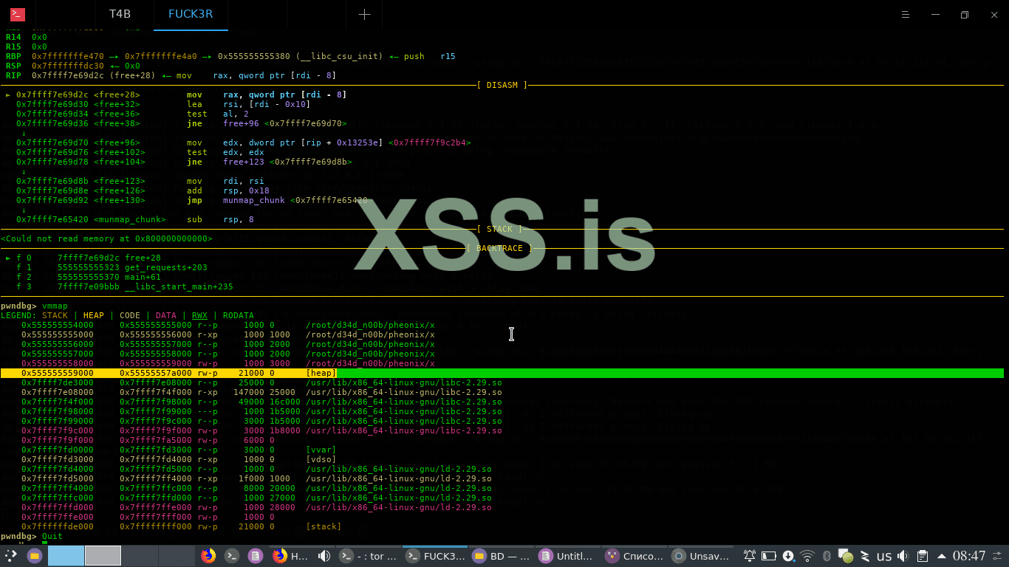Click the red terminal app icon

18,15
